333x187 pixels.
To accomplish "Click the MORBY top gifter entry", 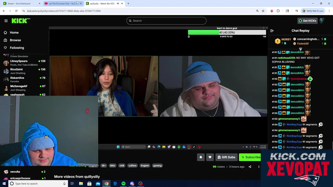I will (283, 41).
